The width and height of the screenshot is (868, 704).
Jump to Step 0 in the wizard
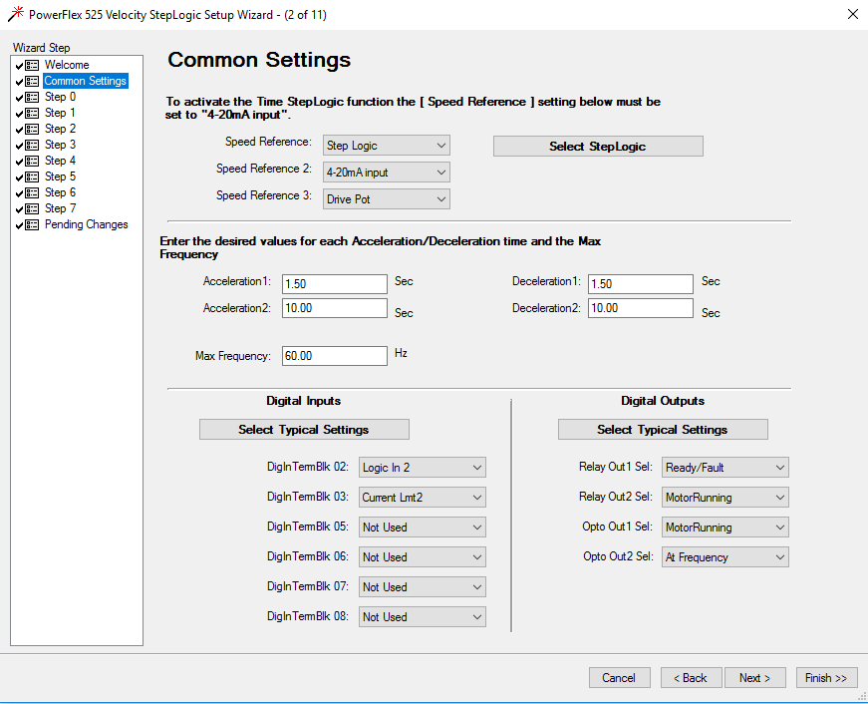(60, 97)
